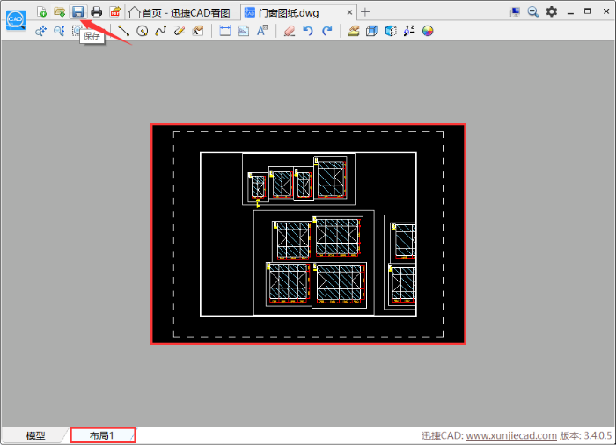
Task: Select the text annotation tool
Action: coord(261,31)
